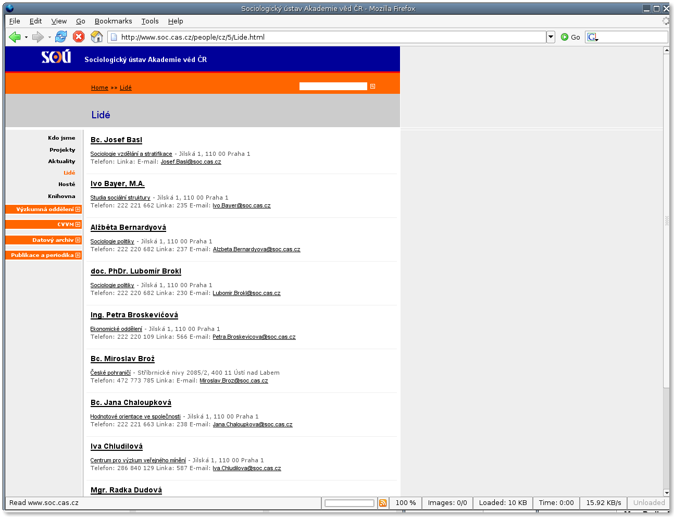Open the Bookmarks menu
This screenshot has width=674, height=517.
(x=113, y=21)
